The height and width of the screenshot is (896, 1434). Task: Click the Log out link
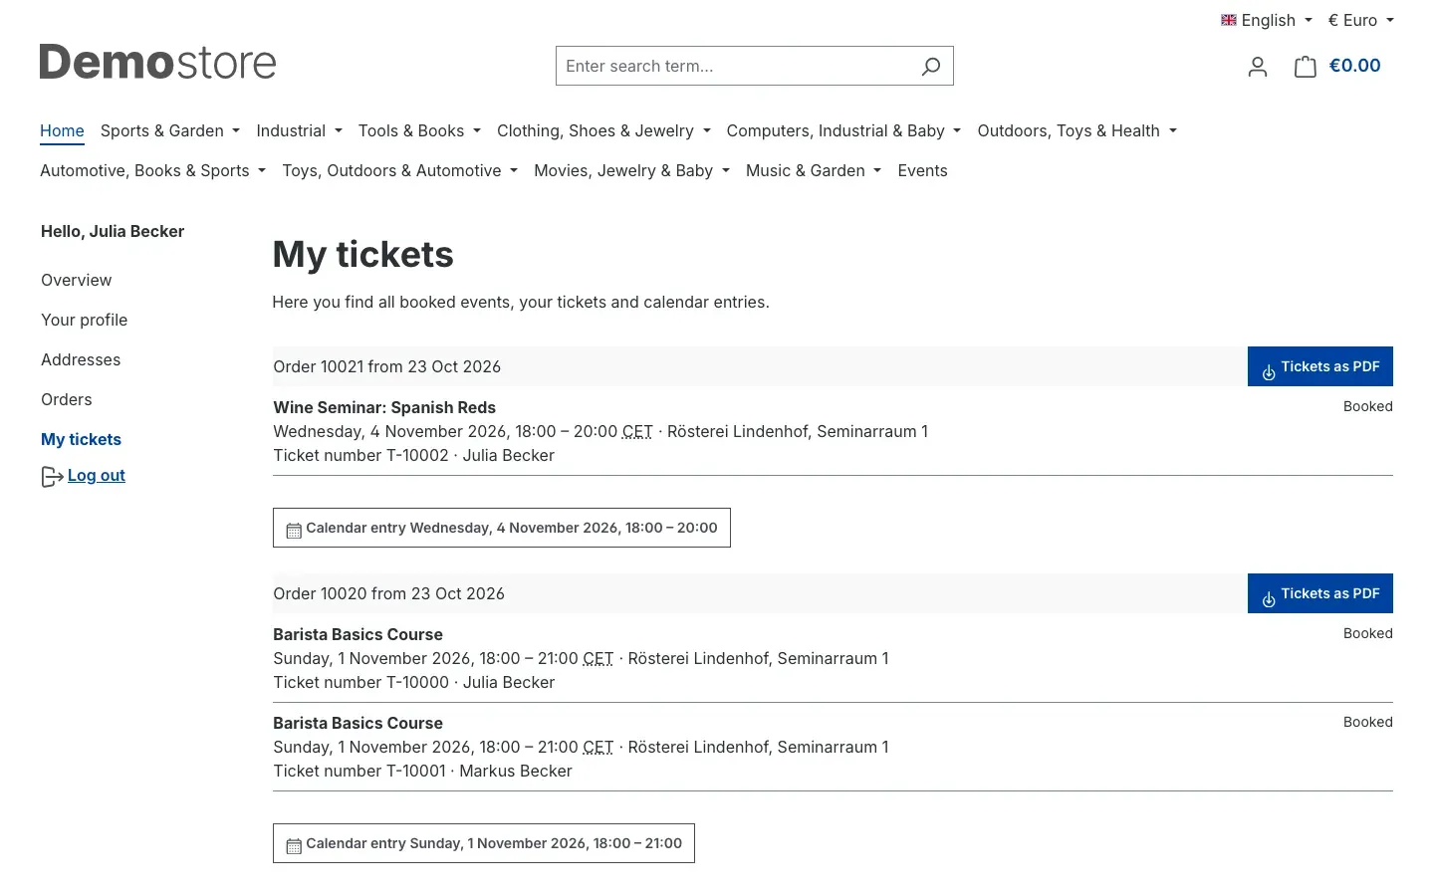tap(97, 476)
